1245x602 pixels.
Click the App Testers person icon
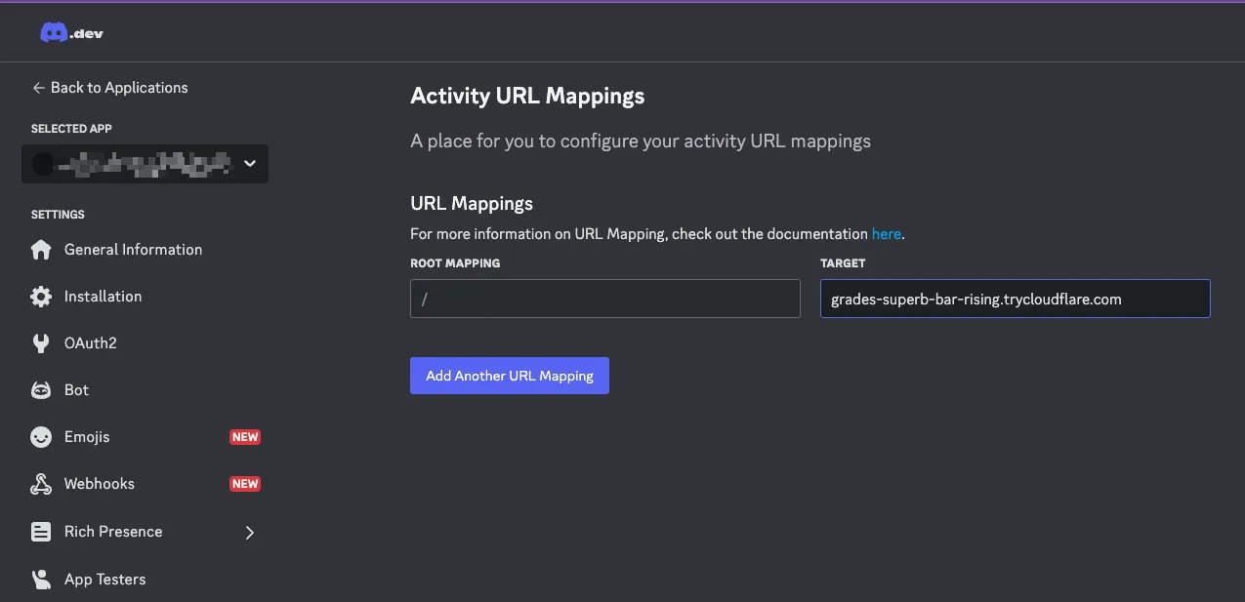pos(41,580)
